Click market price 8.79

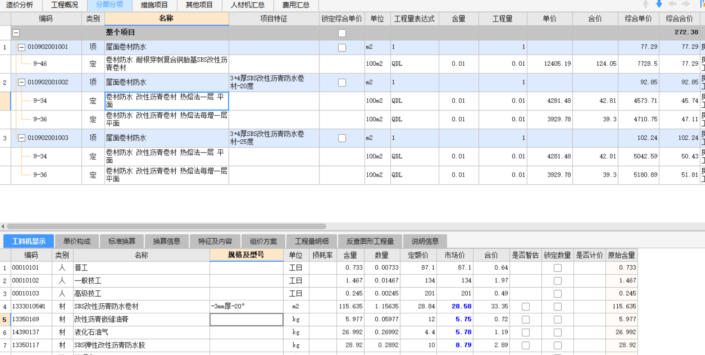point(463,346)
